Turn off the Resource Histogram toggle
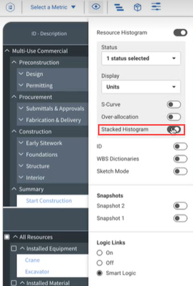 click(x=180, y=33)
